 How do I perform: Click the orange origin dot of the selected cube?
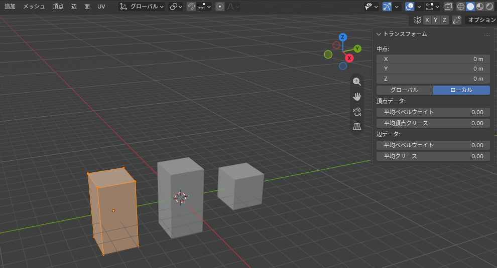click(x=113, y=211)
